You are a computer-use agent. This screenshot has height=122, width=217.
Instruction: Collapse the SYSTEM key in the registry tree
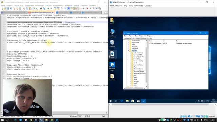click(x=128, y=51)
